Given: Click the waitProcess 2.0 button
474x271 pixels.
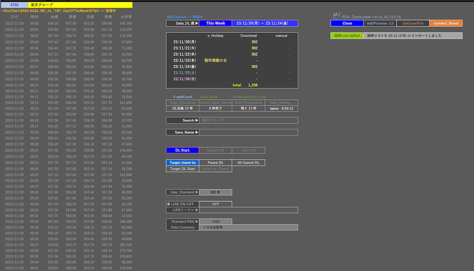Looking at the screenshot, I should tap(380, 23).
